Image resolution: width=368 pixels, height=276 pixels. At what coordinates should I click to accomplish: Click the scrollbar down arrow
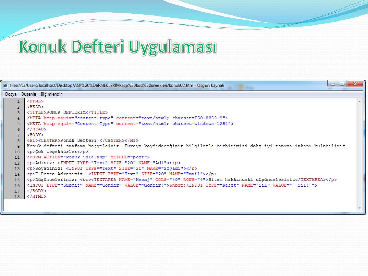tap(359, 208)
